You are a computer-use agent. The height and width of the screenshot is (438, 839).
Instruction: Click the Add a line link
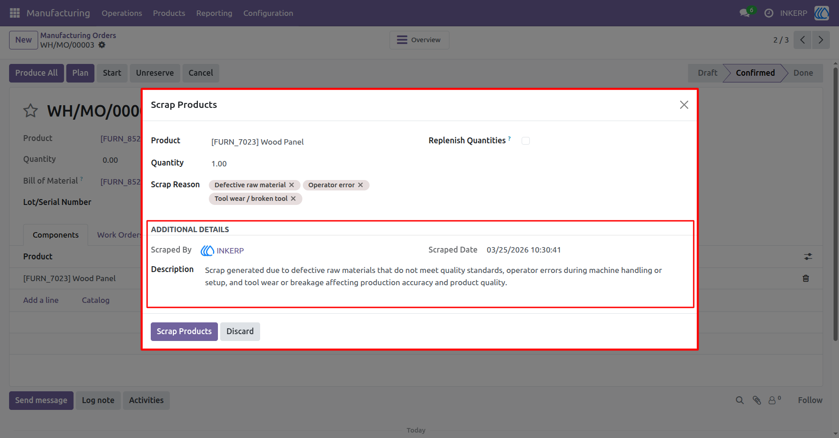pos(41,300)
